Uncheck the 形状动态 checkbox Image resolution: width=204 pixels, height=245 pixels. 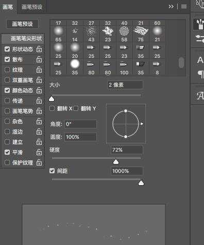(x=7, y=49)
